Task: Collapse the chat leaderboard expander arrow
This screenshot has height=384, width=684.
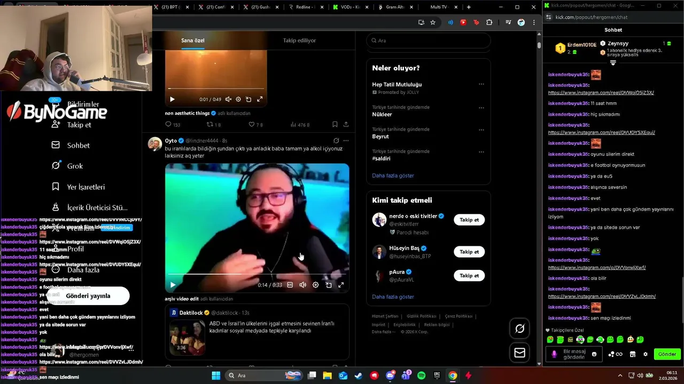Action: [613, 63]
